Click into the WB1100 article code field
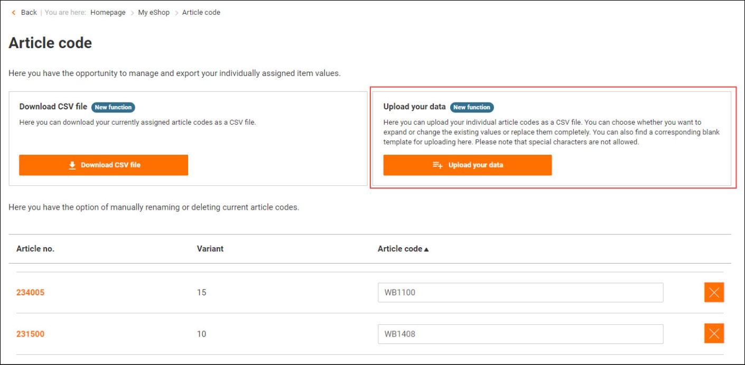Viewport: 745px width, 365px height. coord(520,292)
